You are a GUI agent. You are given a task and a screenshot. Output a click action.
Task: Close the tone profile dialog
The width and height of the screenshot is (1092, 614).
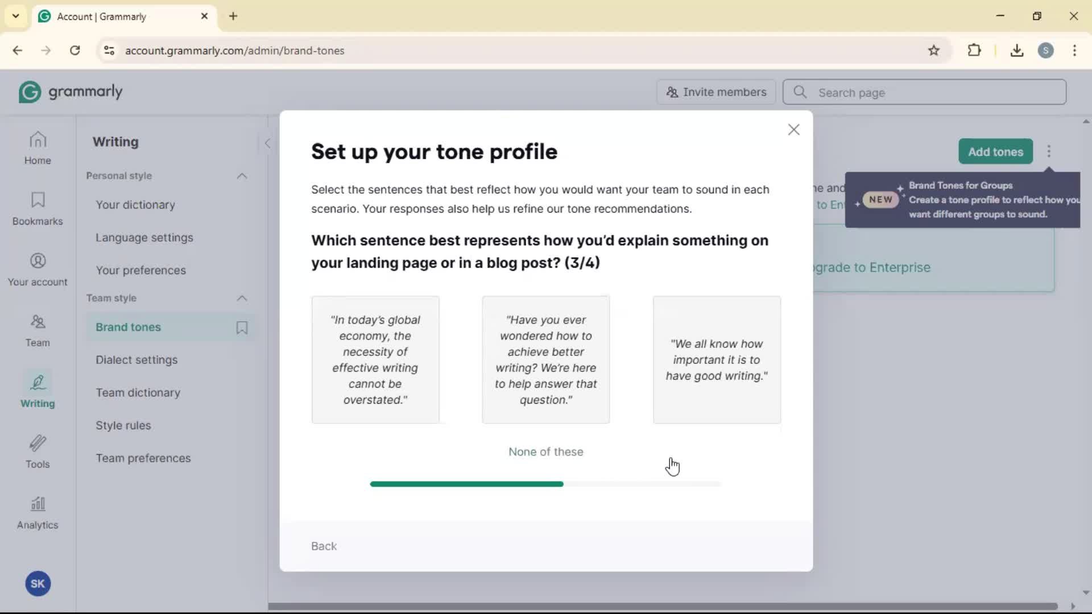(x=793, y=130)
